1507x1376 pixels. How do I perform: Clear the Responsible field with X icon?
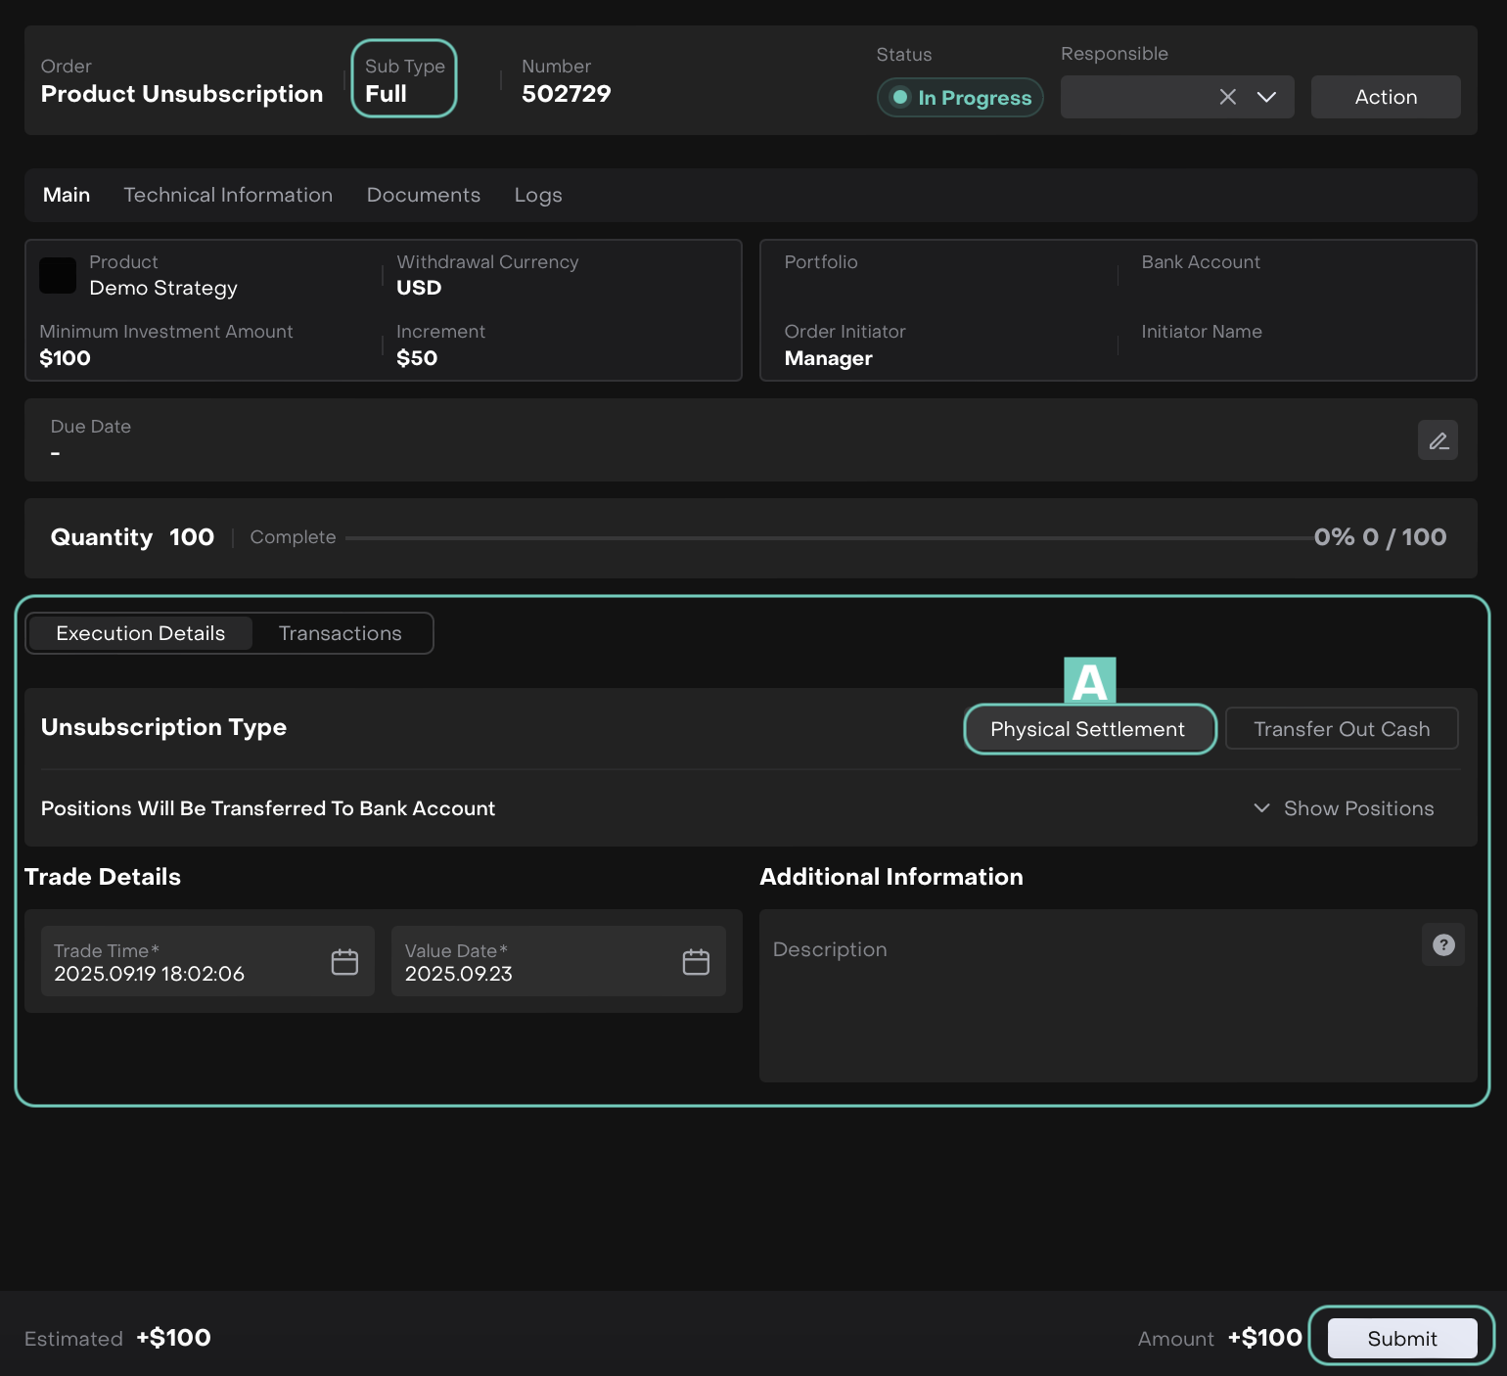click(x=1227, y=97)
